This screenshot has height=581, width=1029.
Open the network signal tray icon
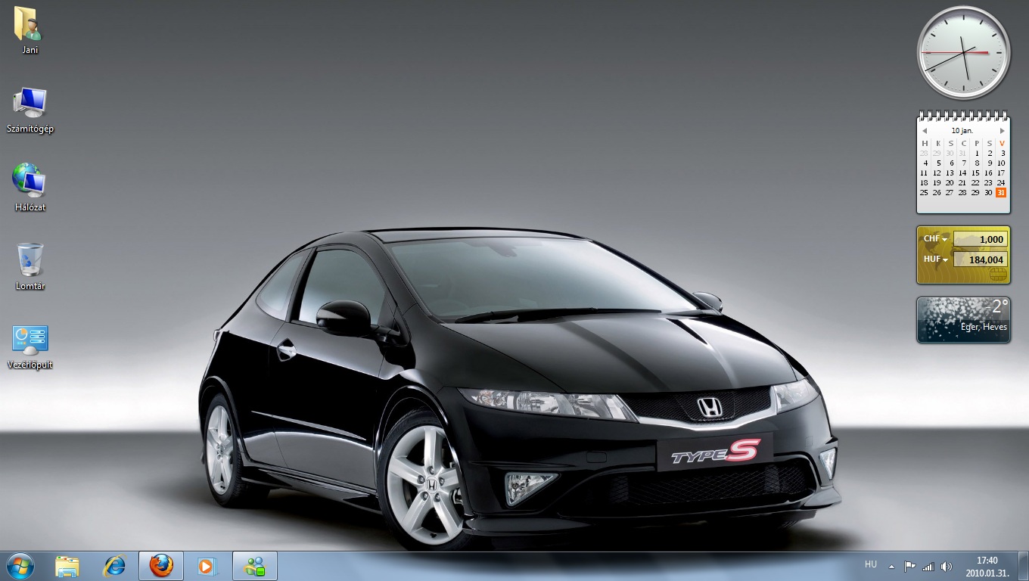(928, 566)
